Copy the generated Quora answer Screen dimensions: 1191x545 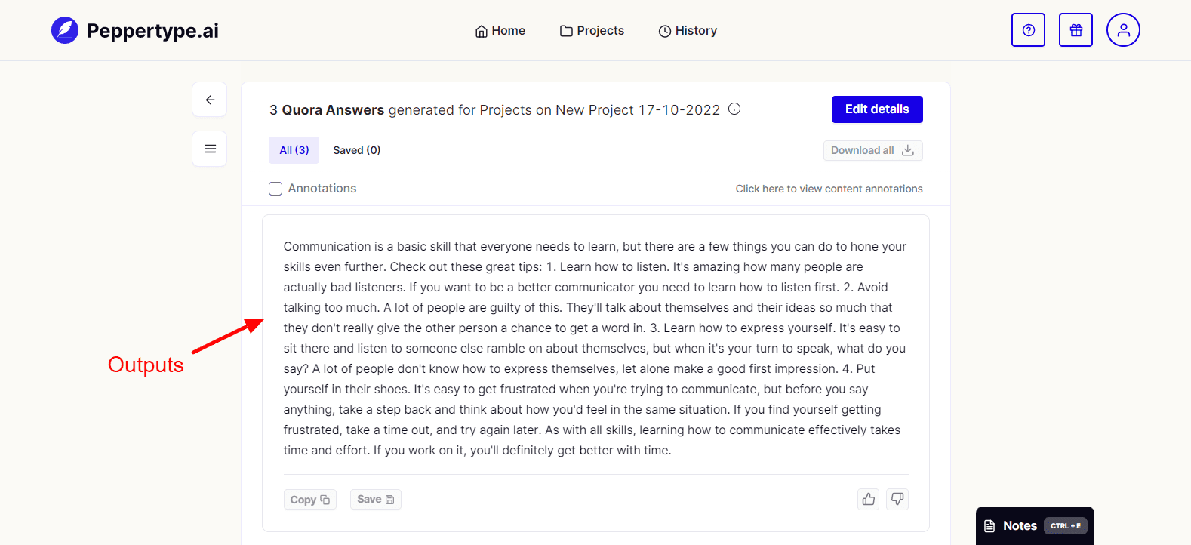[309, 500]
